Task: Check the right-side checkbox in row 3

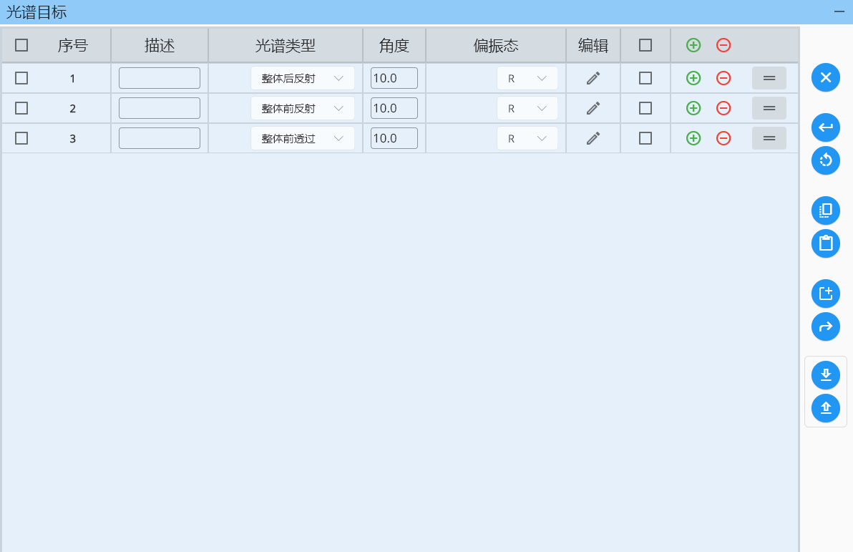Action: (645, 138)
